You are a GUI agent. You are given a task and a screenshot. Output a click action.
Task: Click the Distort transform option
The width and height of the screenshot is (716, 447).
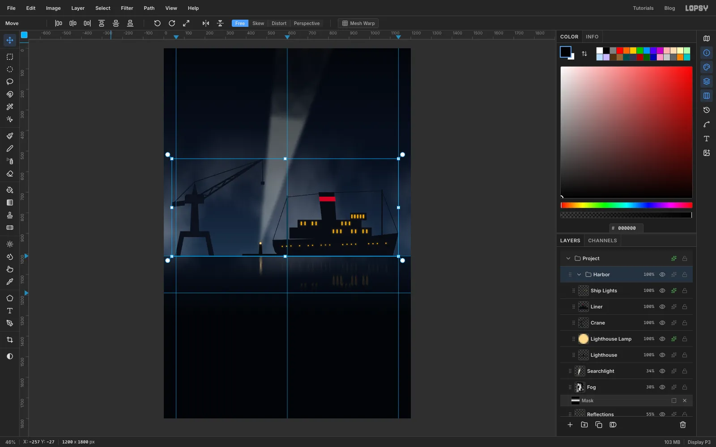[x=279, y=23]
